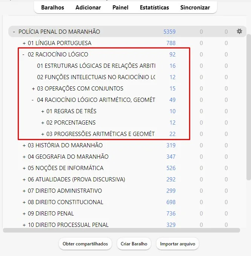Open 03 OPERAÇÕES COM CONJUNTOS deck name

click(x=80, y=89)
